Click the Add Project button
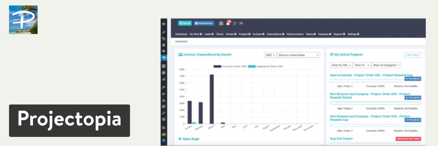Image resolution: width=438 pixels, height=146 pixels. point(413,55)
